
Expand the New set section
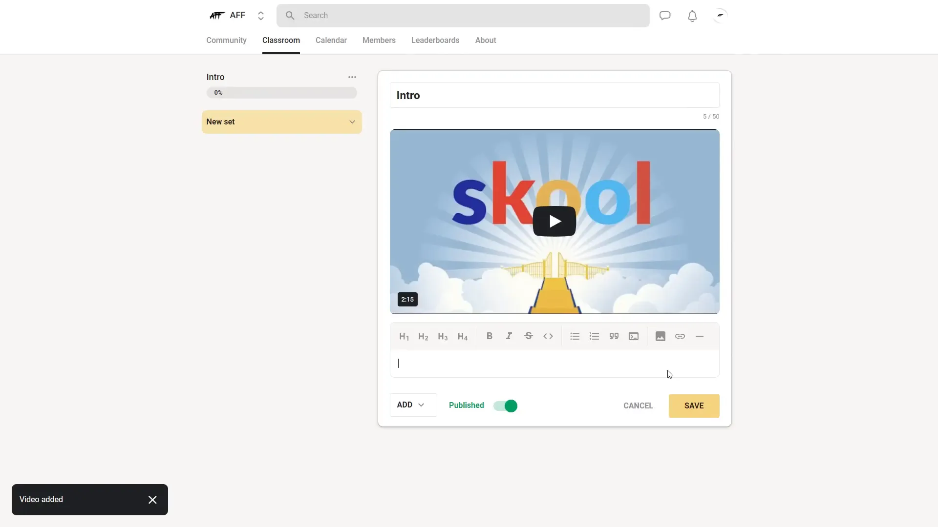(x=282, y=122)
